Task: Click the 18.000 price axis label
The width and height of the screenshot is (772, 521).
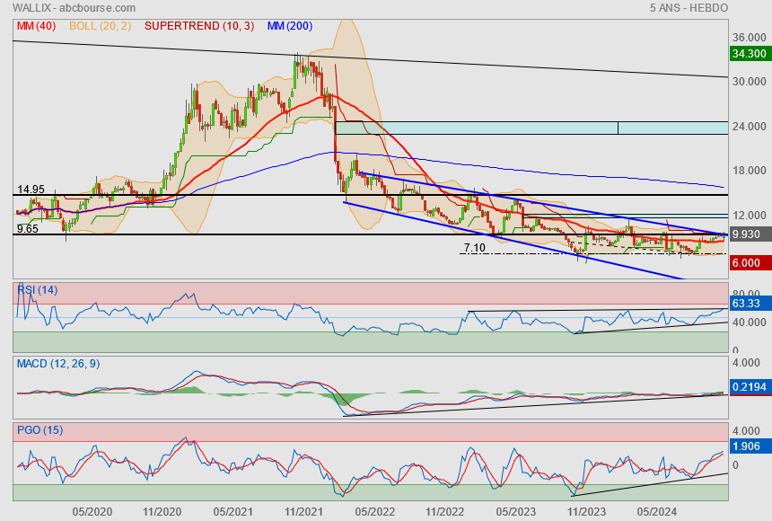Action: pos(749,171)
